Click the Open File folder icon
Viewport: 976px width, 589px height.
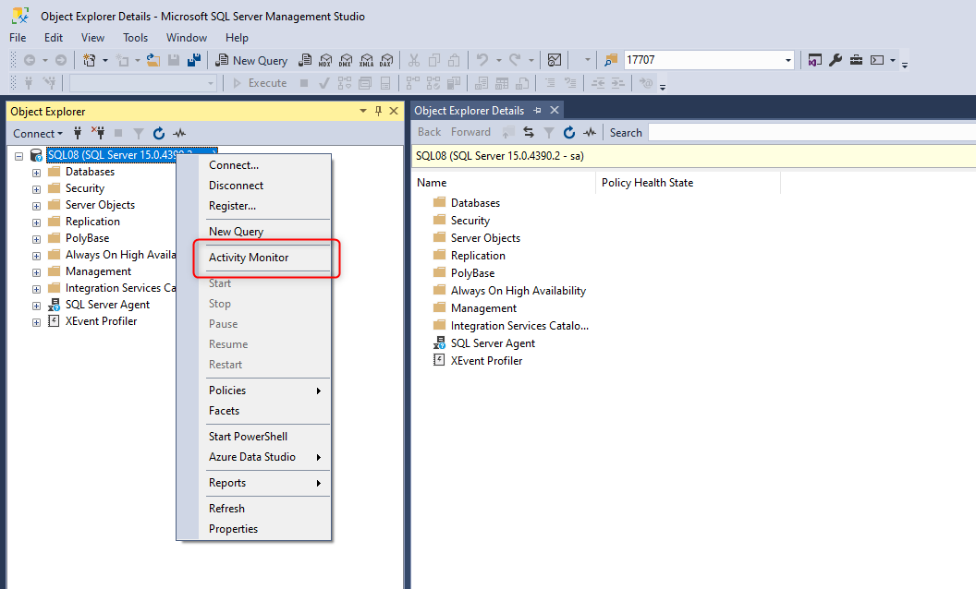click(x=153, y=60)
